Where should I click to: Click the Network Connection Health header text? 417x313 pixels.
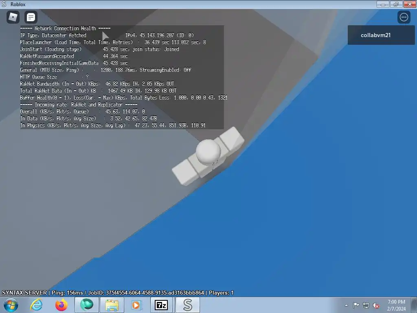pos(66,28)
